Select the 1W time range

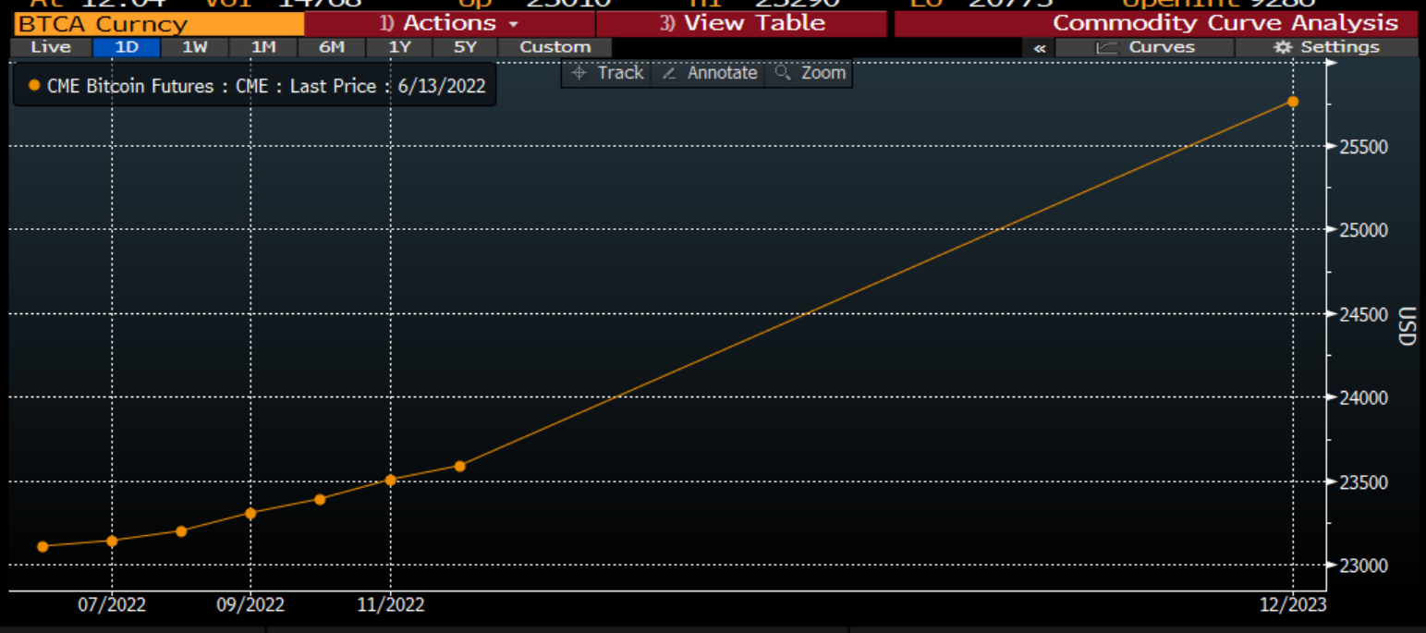(x=194, y=47)
